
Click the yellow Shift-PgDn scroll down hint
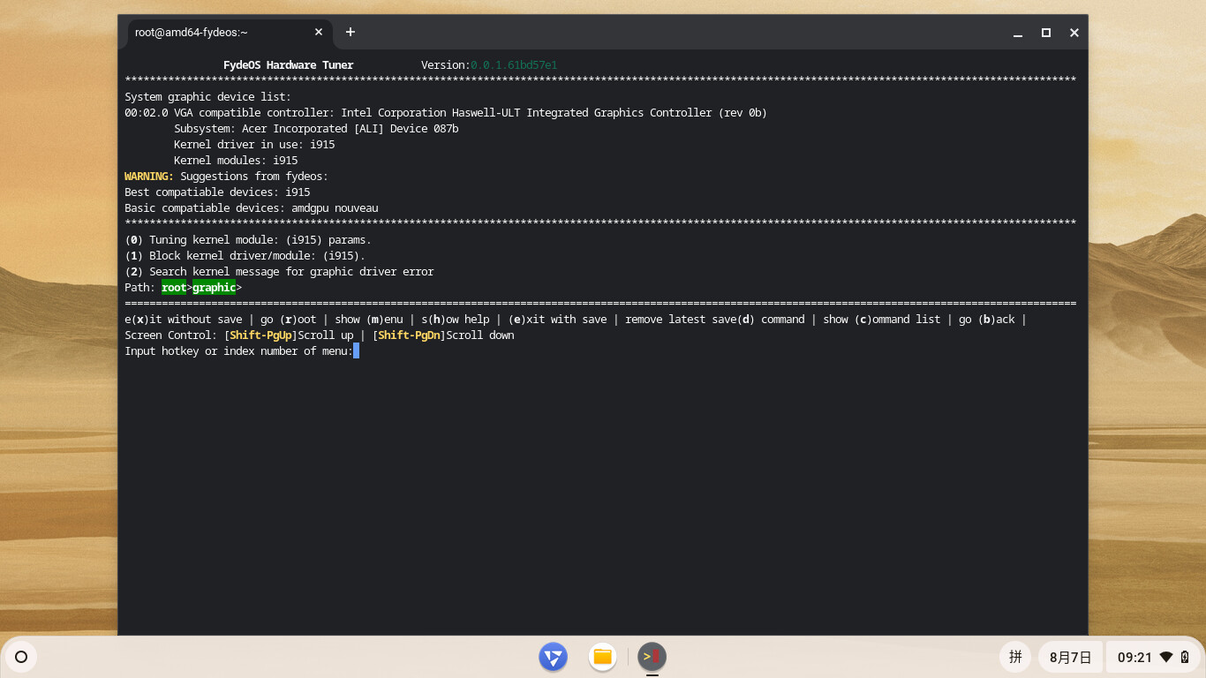(409, 335)
